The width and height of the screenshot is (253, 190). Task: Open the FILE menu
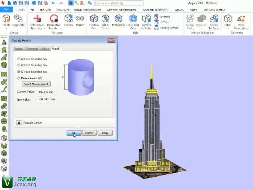tap(6, 10)
